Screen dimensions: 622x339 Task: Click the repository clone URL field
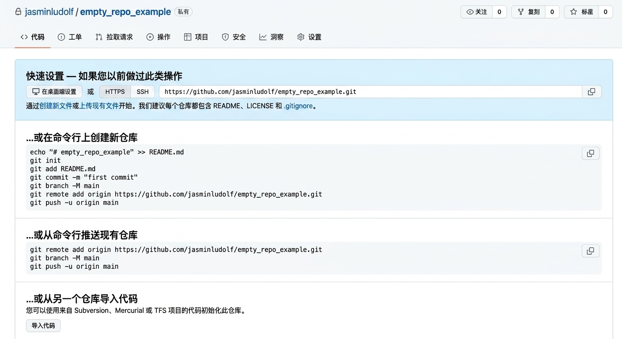point(370,92)
